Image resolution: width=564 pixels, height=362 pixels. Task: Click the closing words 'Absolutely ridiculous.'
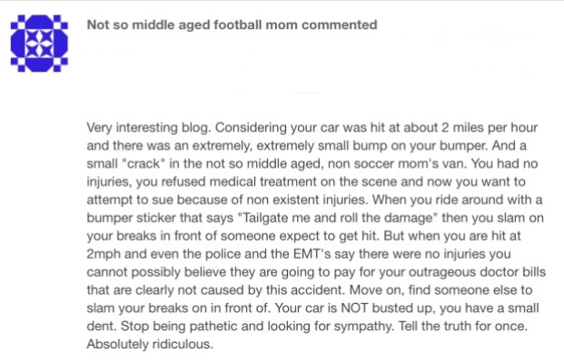[x=150, y=345]
